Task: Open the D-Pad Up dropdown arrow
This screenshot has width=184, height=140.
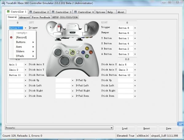Action: [72, 80]
